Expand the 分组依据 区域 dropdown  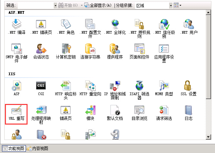171,6
